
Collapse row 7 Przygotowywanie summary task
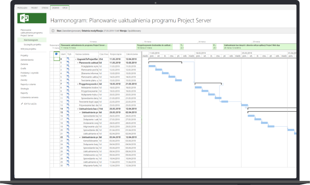click(77, 84)
